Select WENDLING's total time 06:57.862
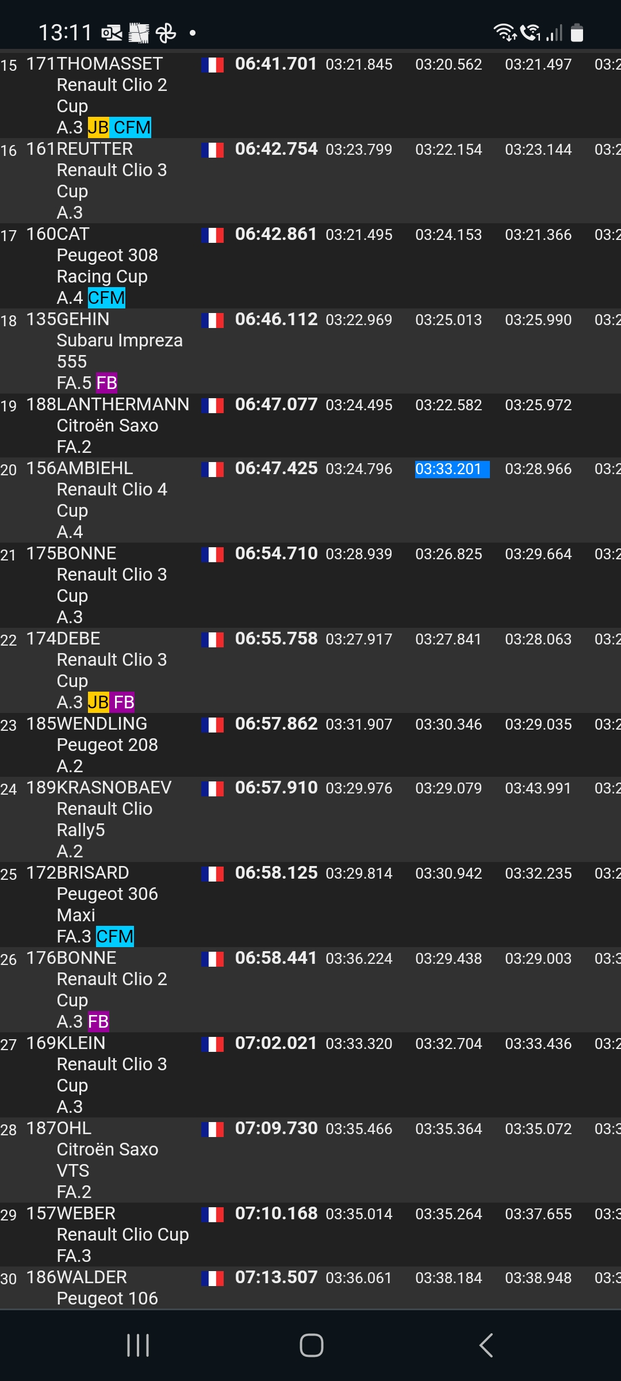The height and width of the screenshot is (1381, 621). [276, 724]
